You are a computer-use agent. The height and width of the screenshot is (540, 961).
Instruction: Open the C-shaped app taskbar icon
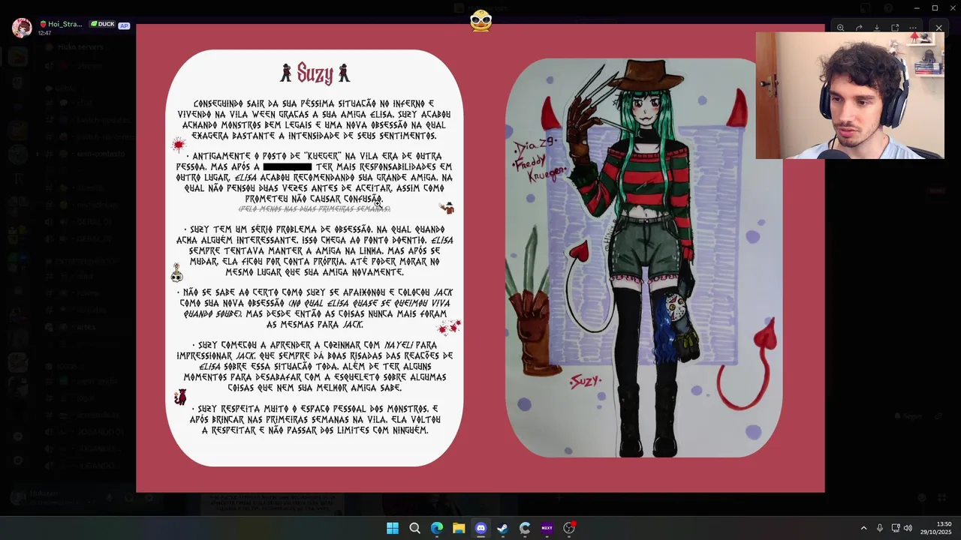(x=525, y=528)
